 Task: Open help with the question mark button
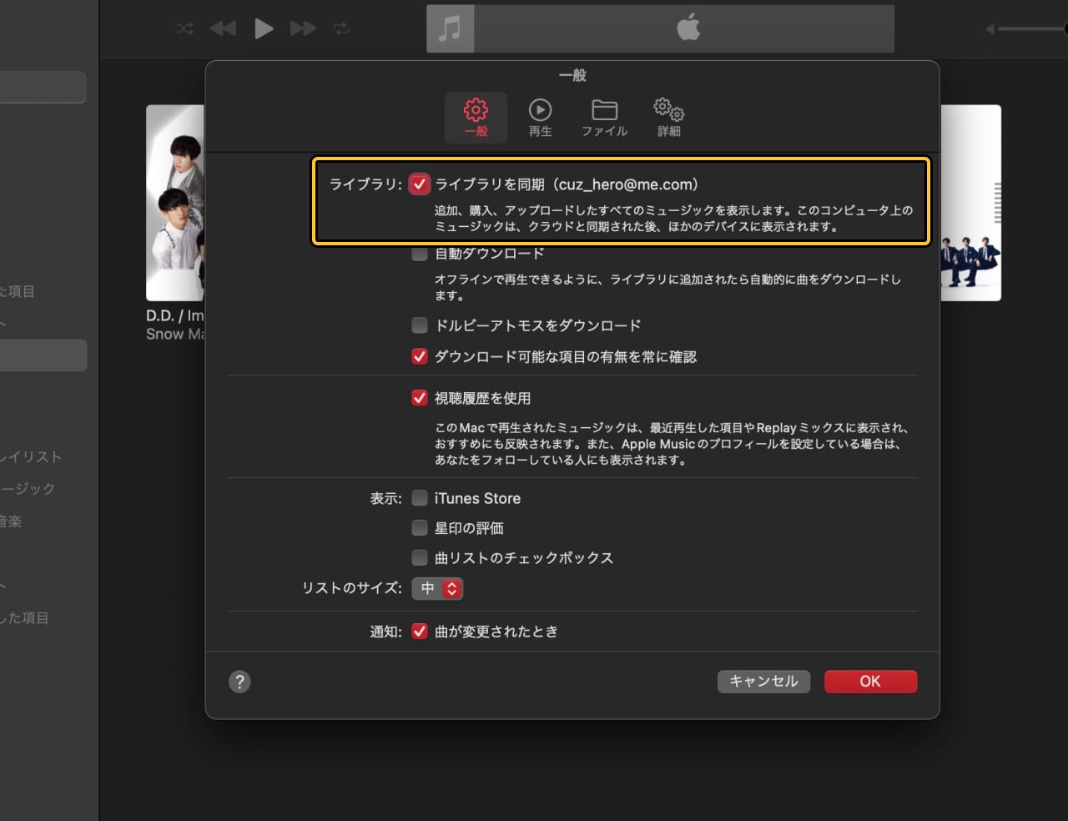tap(239, 682)
